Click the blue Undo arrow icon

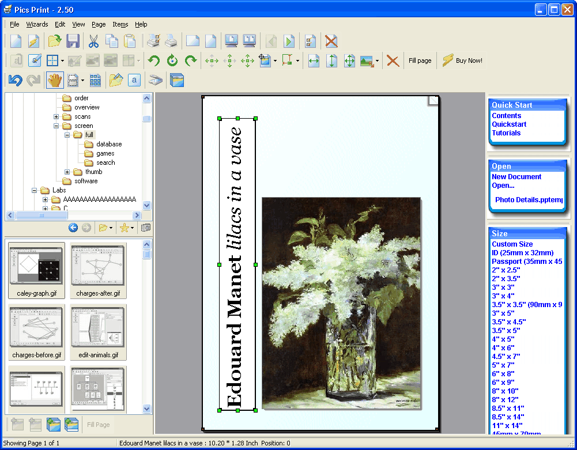pos(15,80)
